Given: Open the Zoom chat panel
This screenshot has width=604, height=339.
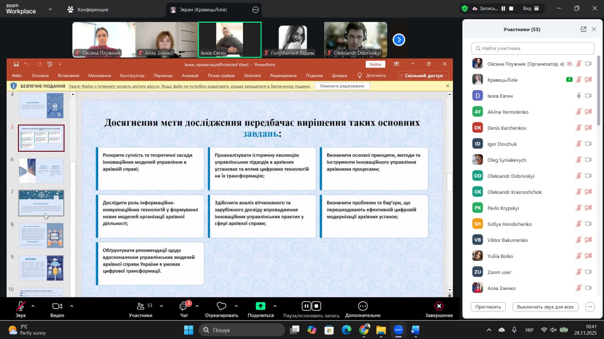Looking at the screenshot, I should pos(184,307).
